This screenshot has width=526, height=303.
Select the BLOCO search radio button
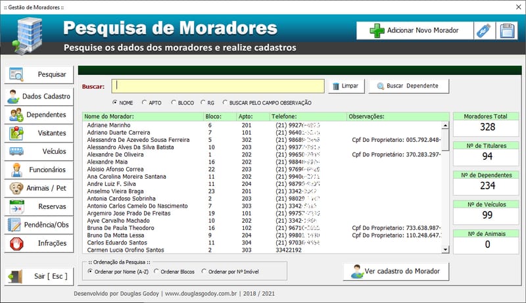pos(174,103)
